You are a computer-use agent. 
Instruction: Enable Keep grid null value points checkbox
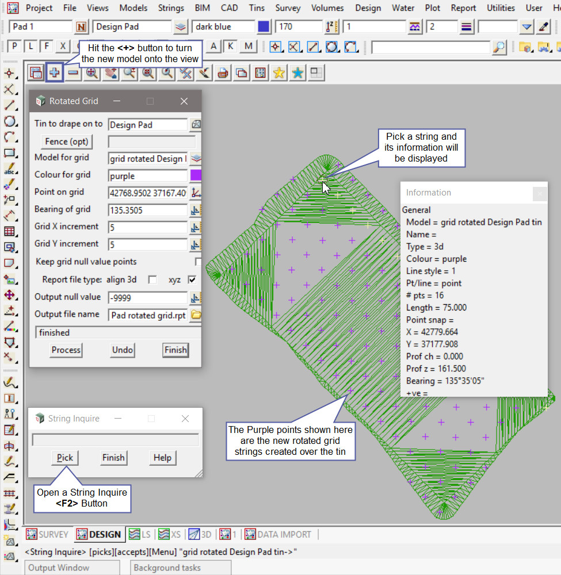(x=199, y=262)
